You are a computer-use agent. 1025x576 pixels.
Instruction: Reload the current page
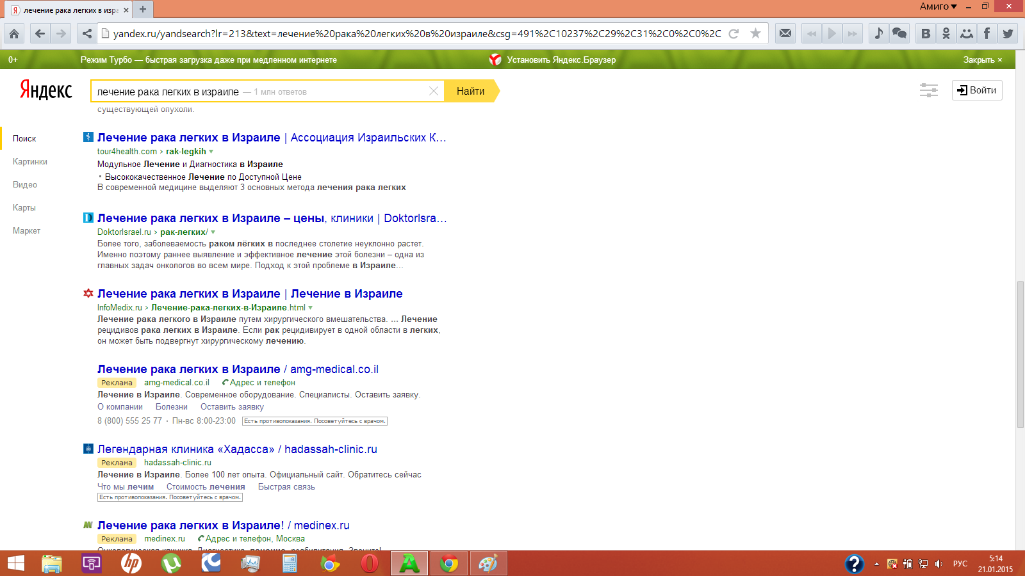pos(734,33)
